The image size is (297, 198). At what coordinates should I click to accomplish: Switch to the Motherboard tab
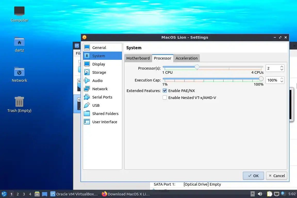[138, 58]
